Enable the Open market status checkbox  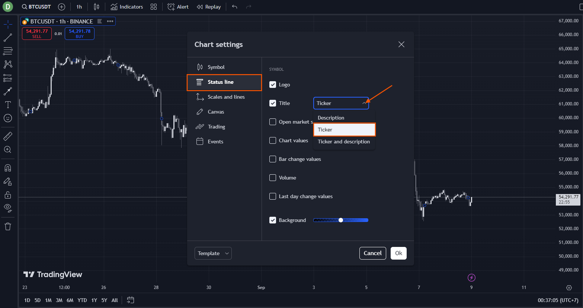273,122
